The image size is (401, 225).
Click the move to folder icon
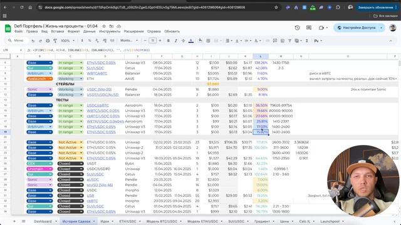(x=112, y=26)
